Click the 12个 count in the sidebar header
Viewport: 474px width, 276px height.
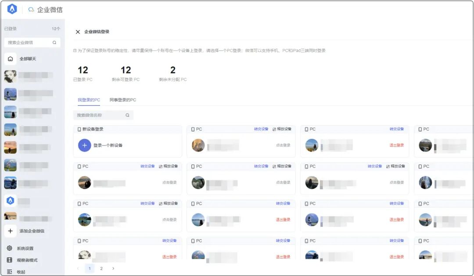(x=56, y=28)
